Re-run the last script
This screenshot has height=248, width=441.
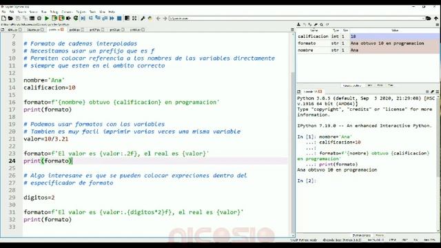pyautogui.click(x=76, y=19)
